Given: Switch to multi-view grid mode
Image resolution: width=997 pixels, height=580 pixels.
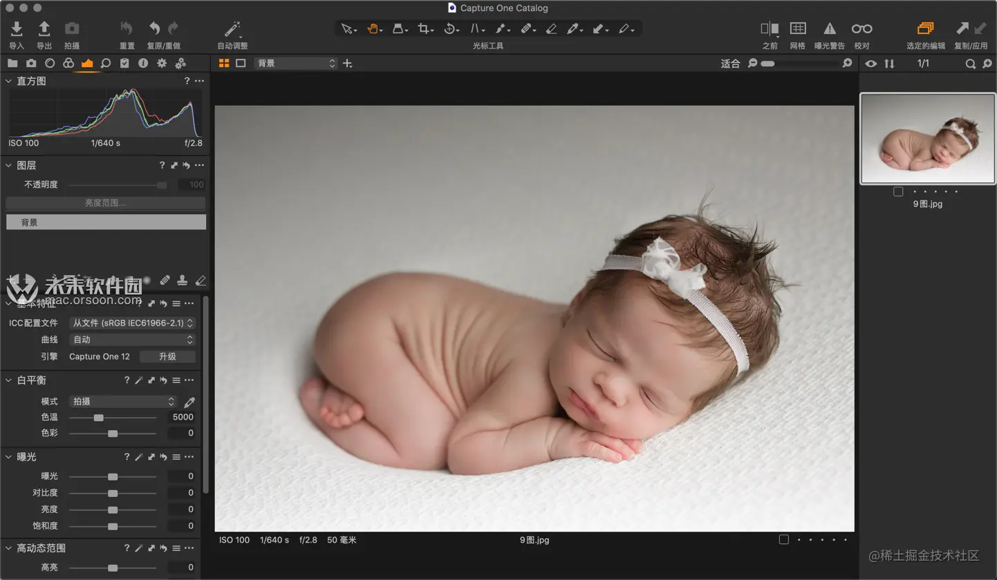Looking at the screenshot, I should point(224,63).
